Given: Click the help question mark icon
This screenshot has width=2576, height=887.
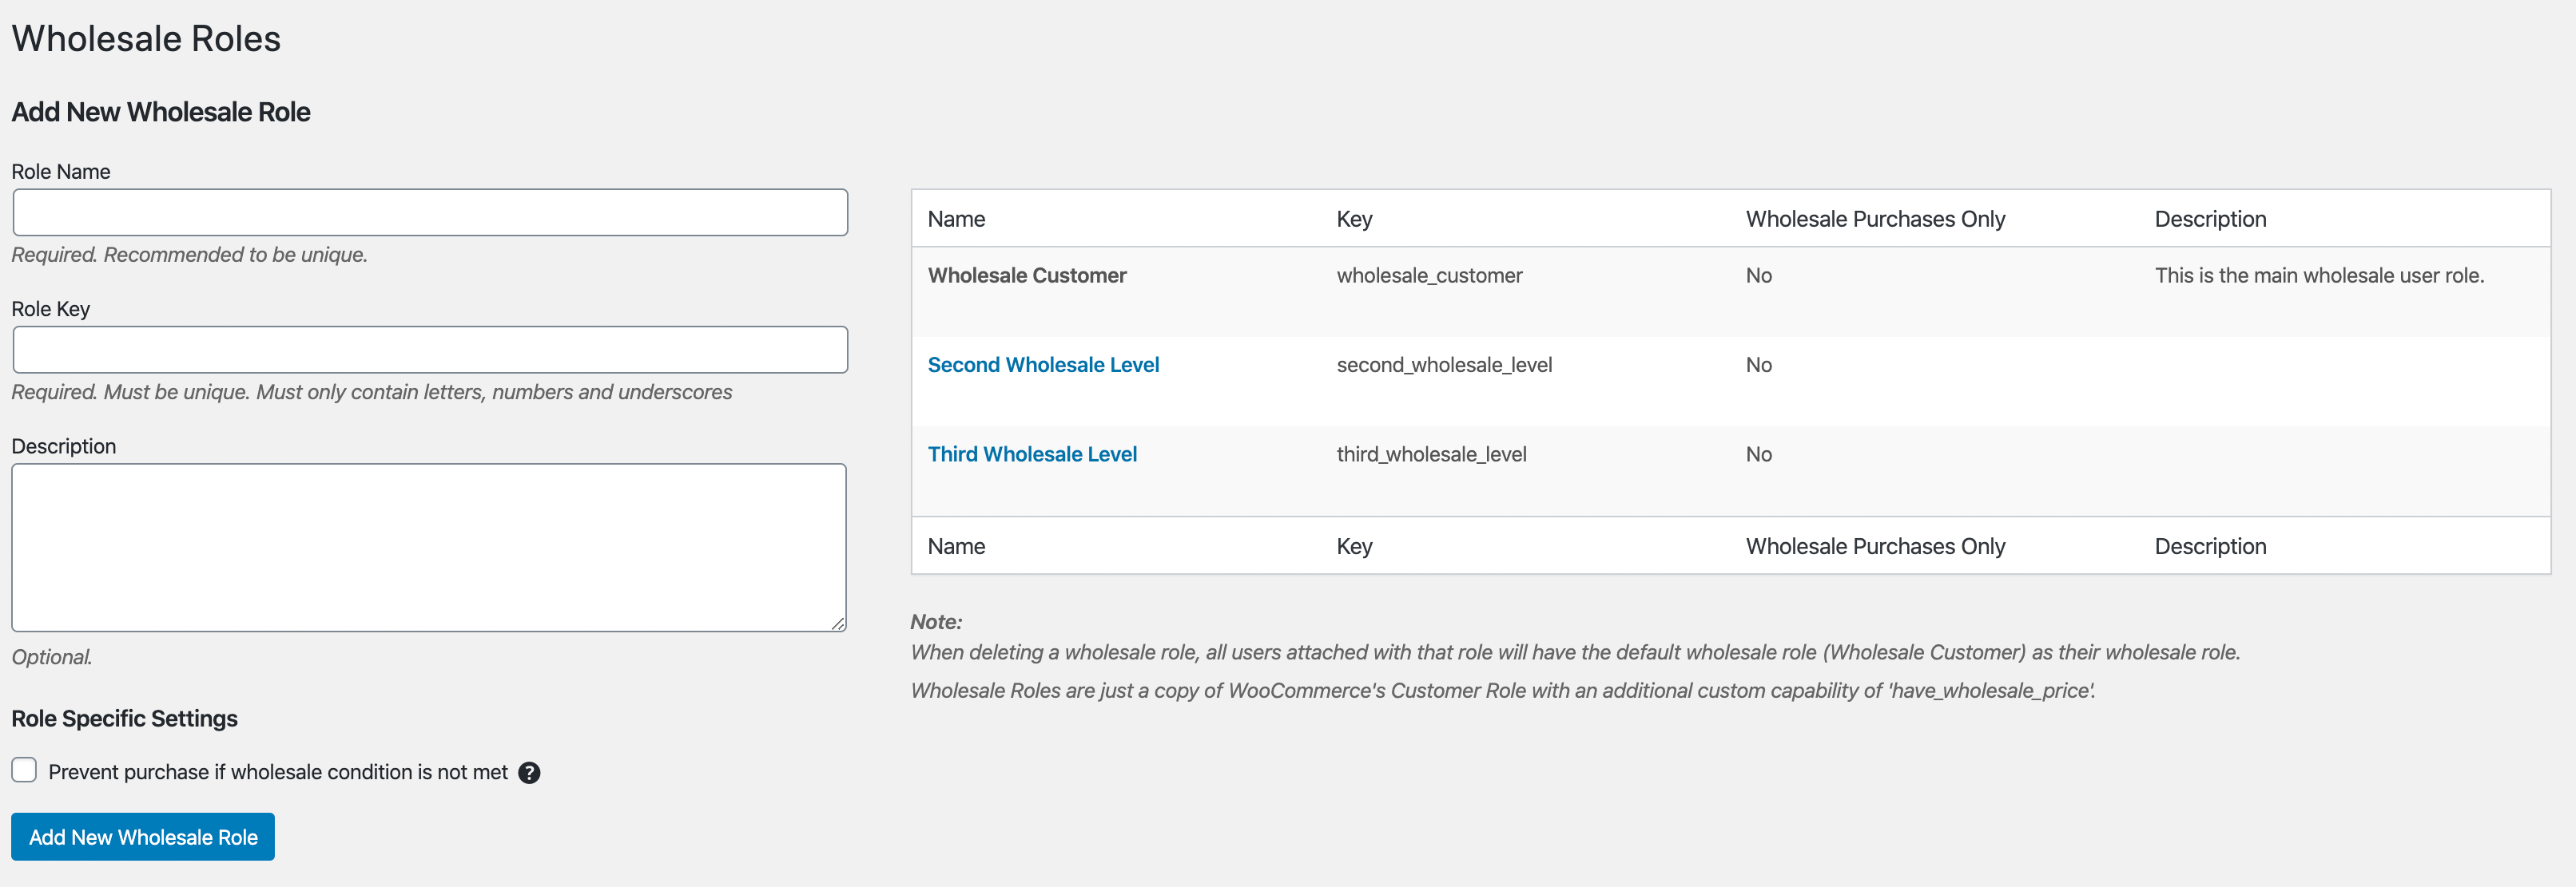Looking at the screenshot, I should pyautogui.click(x=529, y=772).
